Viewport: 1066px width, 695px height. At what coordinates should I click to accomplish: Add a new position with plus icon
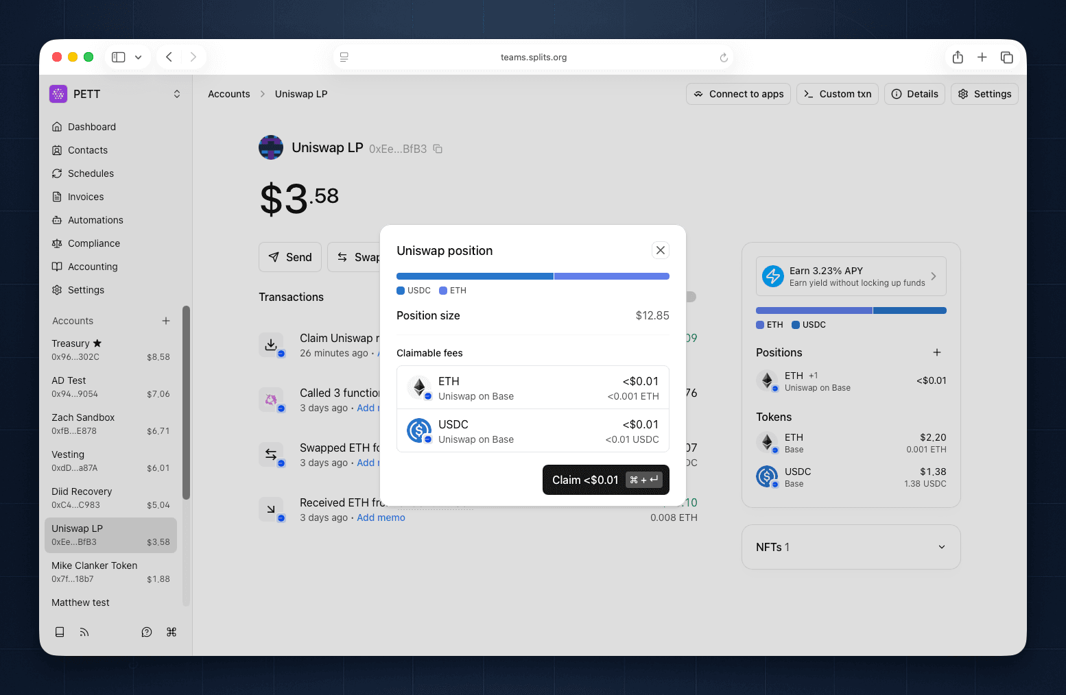937,352
